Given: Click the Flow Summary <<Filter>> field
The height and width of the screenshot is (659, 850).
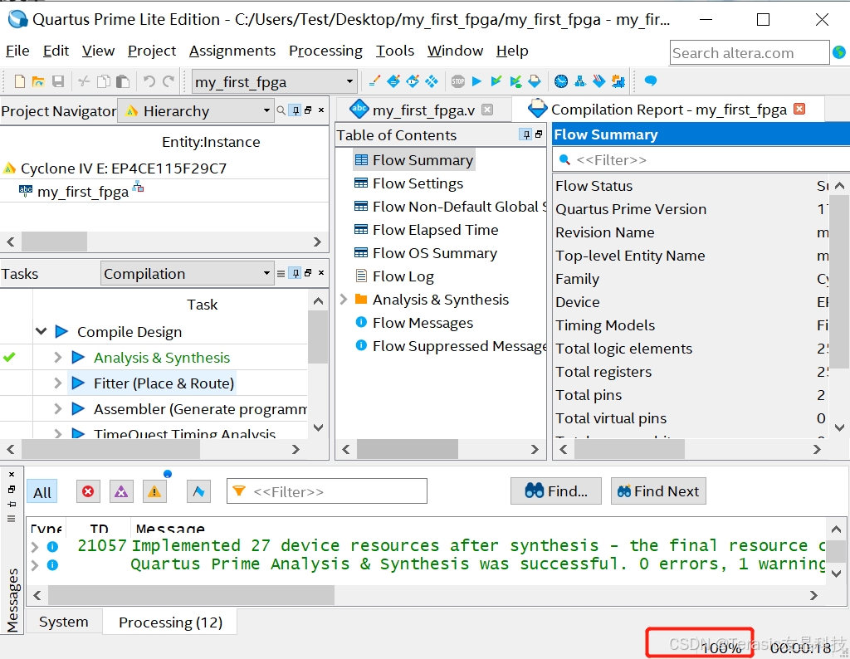Looking at the screenshot, I should (x=701, y=160).
